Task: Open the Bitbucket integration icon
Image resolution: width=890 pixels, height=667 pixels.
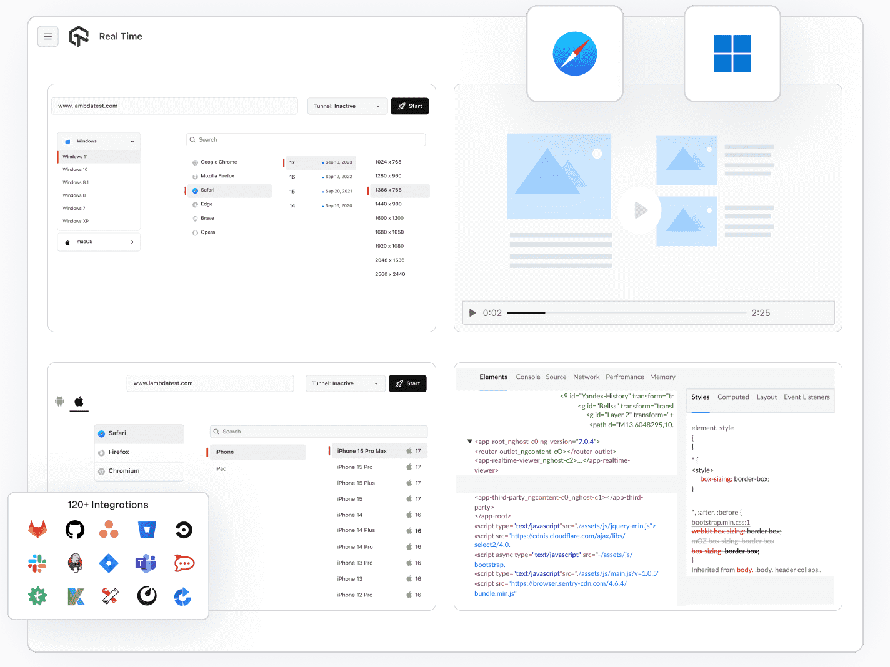Action: pyautogui.click(x=147, y=530)
